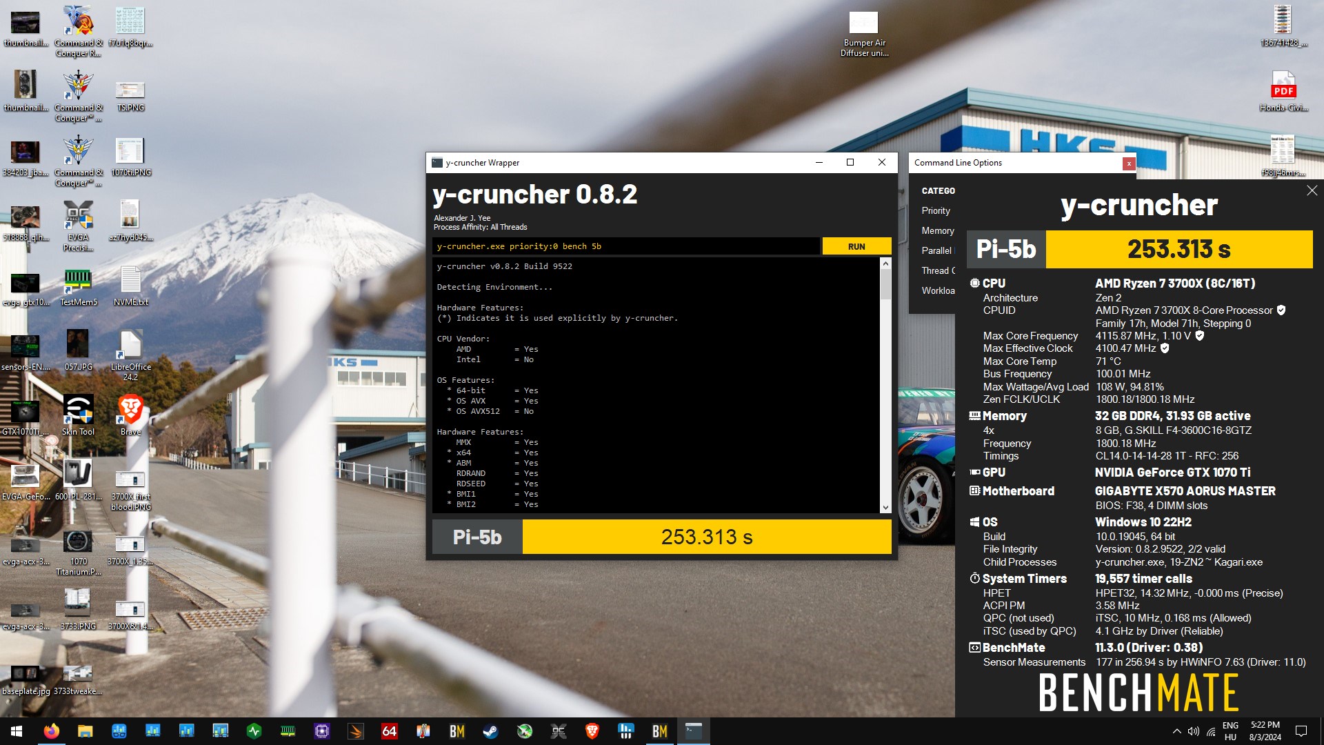This screenshot has height=745, width=1324.
Task: Open Brave browser from the taskbar
Action: point(592,731)
